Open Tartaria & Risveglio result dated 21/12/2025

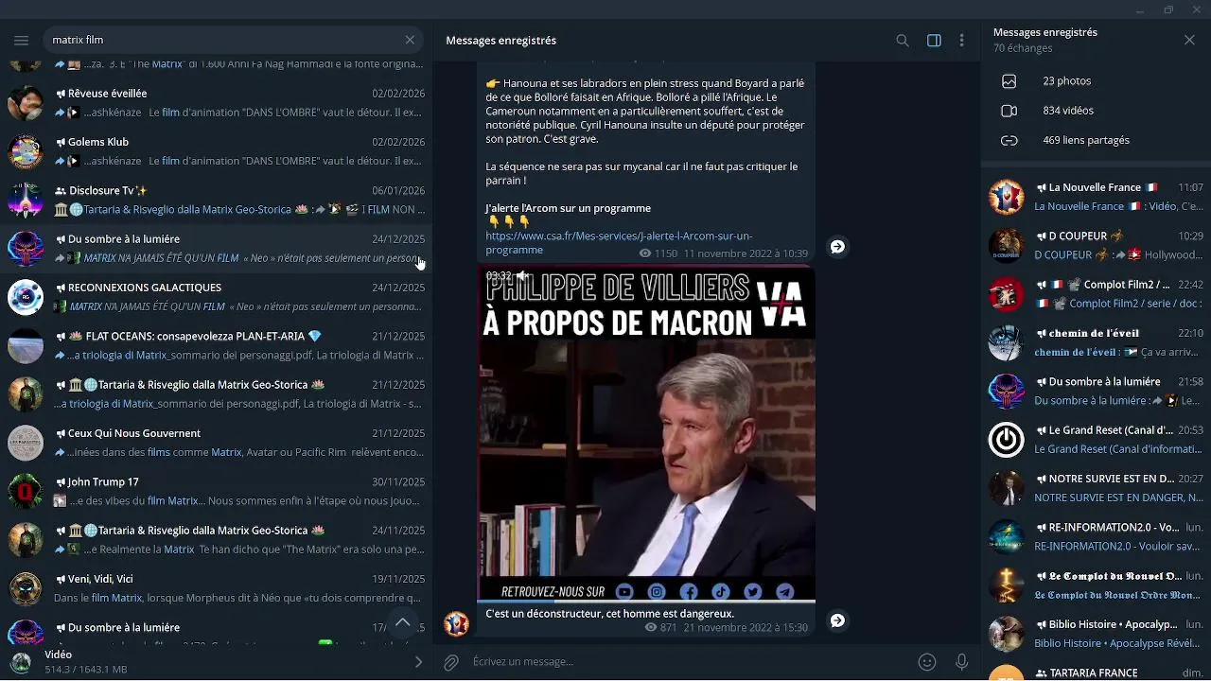coord(217,394)
